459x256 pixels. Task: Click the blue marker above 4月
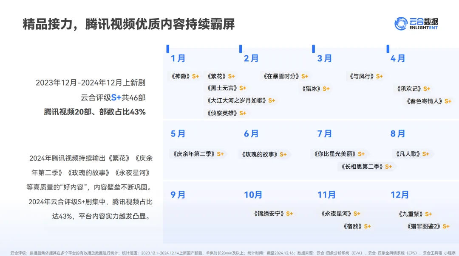click(388, 49)
